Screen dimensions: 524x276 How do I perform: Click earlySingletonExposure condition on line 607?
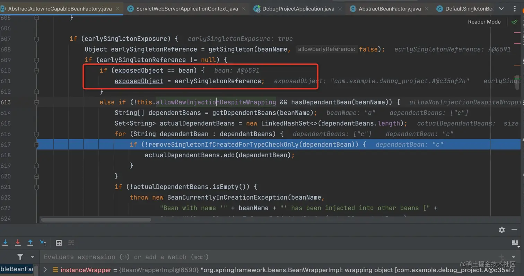click(x=126, y=39)
